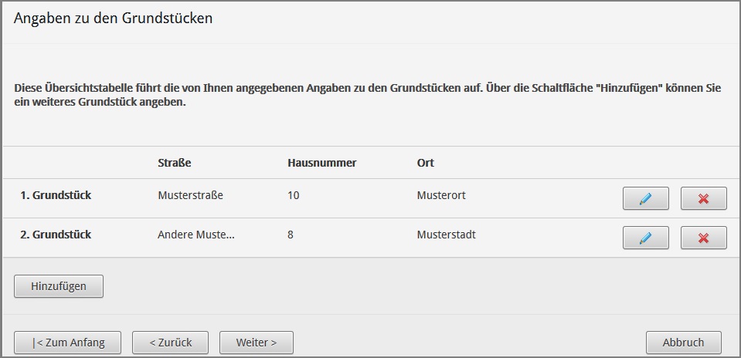Click house number 10 in first row

[x=293, y=195]
